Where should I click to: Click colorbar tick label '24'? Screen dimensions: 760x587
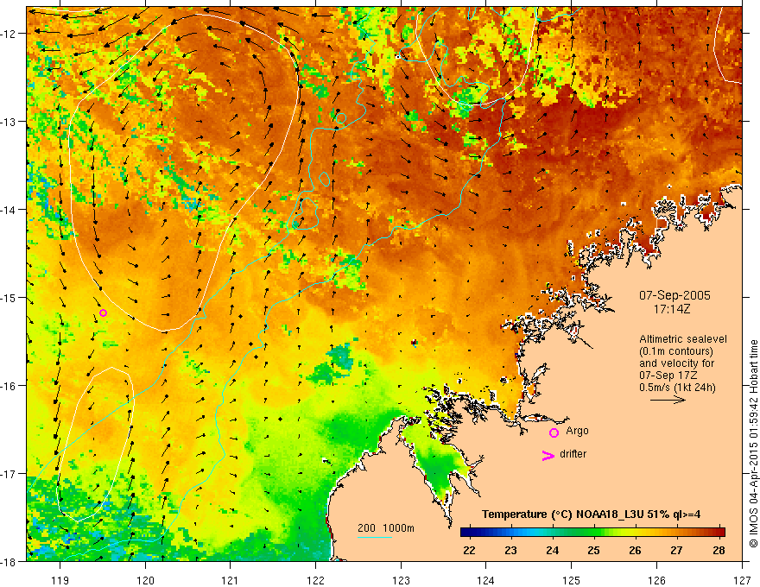552,550
